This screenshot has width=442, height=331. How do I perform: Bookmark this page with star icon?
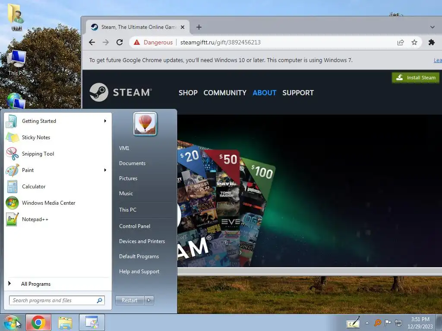point(414,43)
